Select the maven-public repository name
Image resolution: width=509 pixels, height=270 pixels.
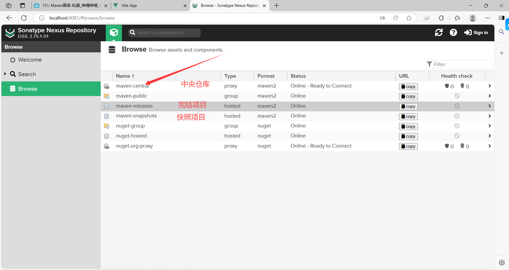click(x=131, y=96)
